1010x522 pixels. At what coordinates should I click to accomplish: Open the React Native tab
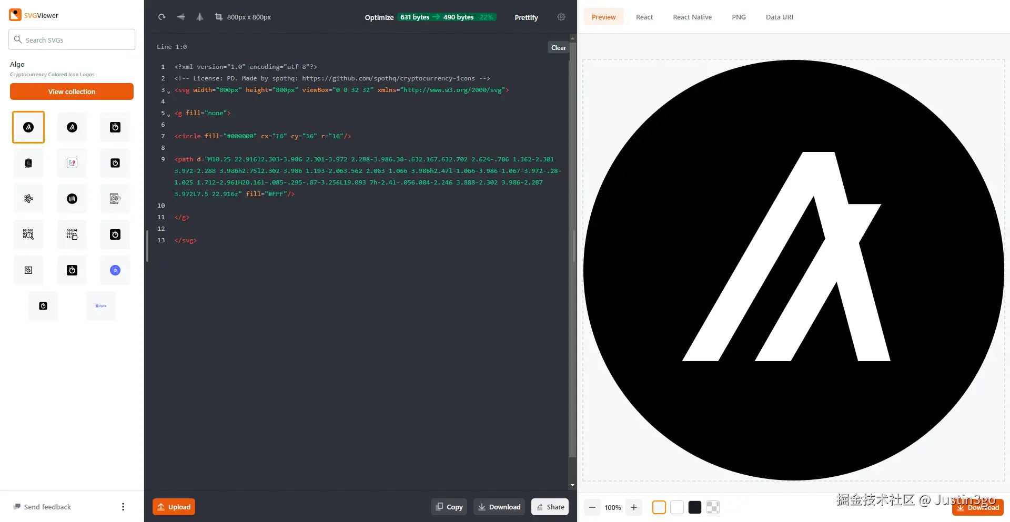click(x=692, y=17)
